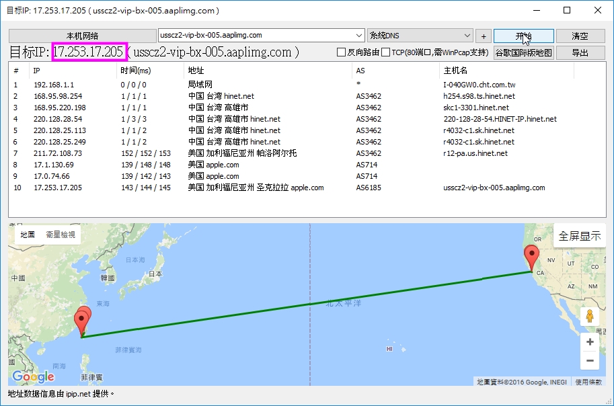The width and height of the screenshot is (614, 406).
Task: Select the IP cell 220.128.28.54
Action: [58, 119]
